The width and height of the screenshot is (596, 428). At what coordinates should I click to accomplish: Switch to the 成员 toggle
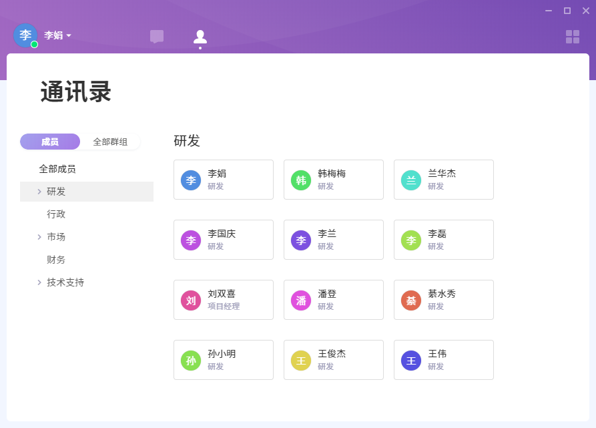[50, 142]
